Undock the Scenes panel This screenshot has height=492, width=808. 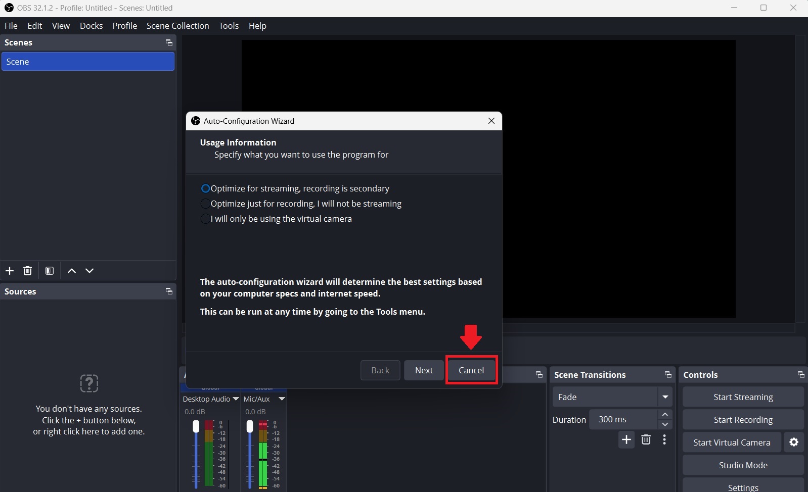[x=169, y=43]
